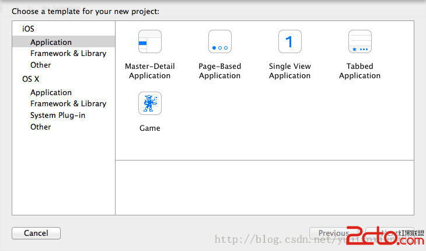This screenshot has width=426, height=251.
Task: Select the Tabbed Application template icon
Action: [x=359, y=42]
